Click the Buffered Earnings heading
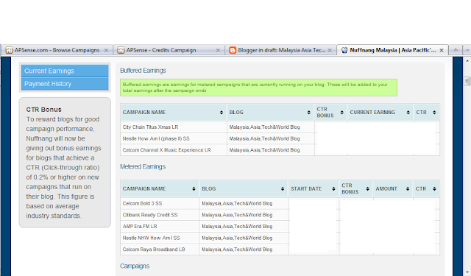Viewport: 471px width, 276px height. 143,71
